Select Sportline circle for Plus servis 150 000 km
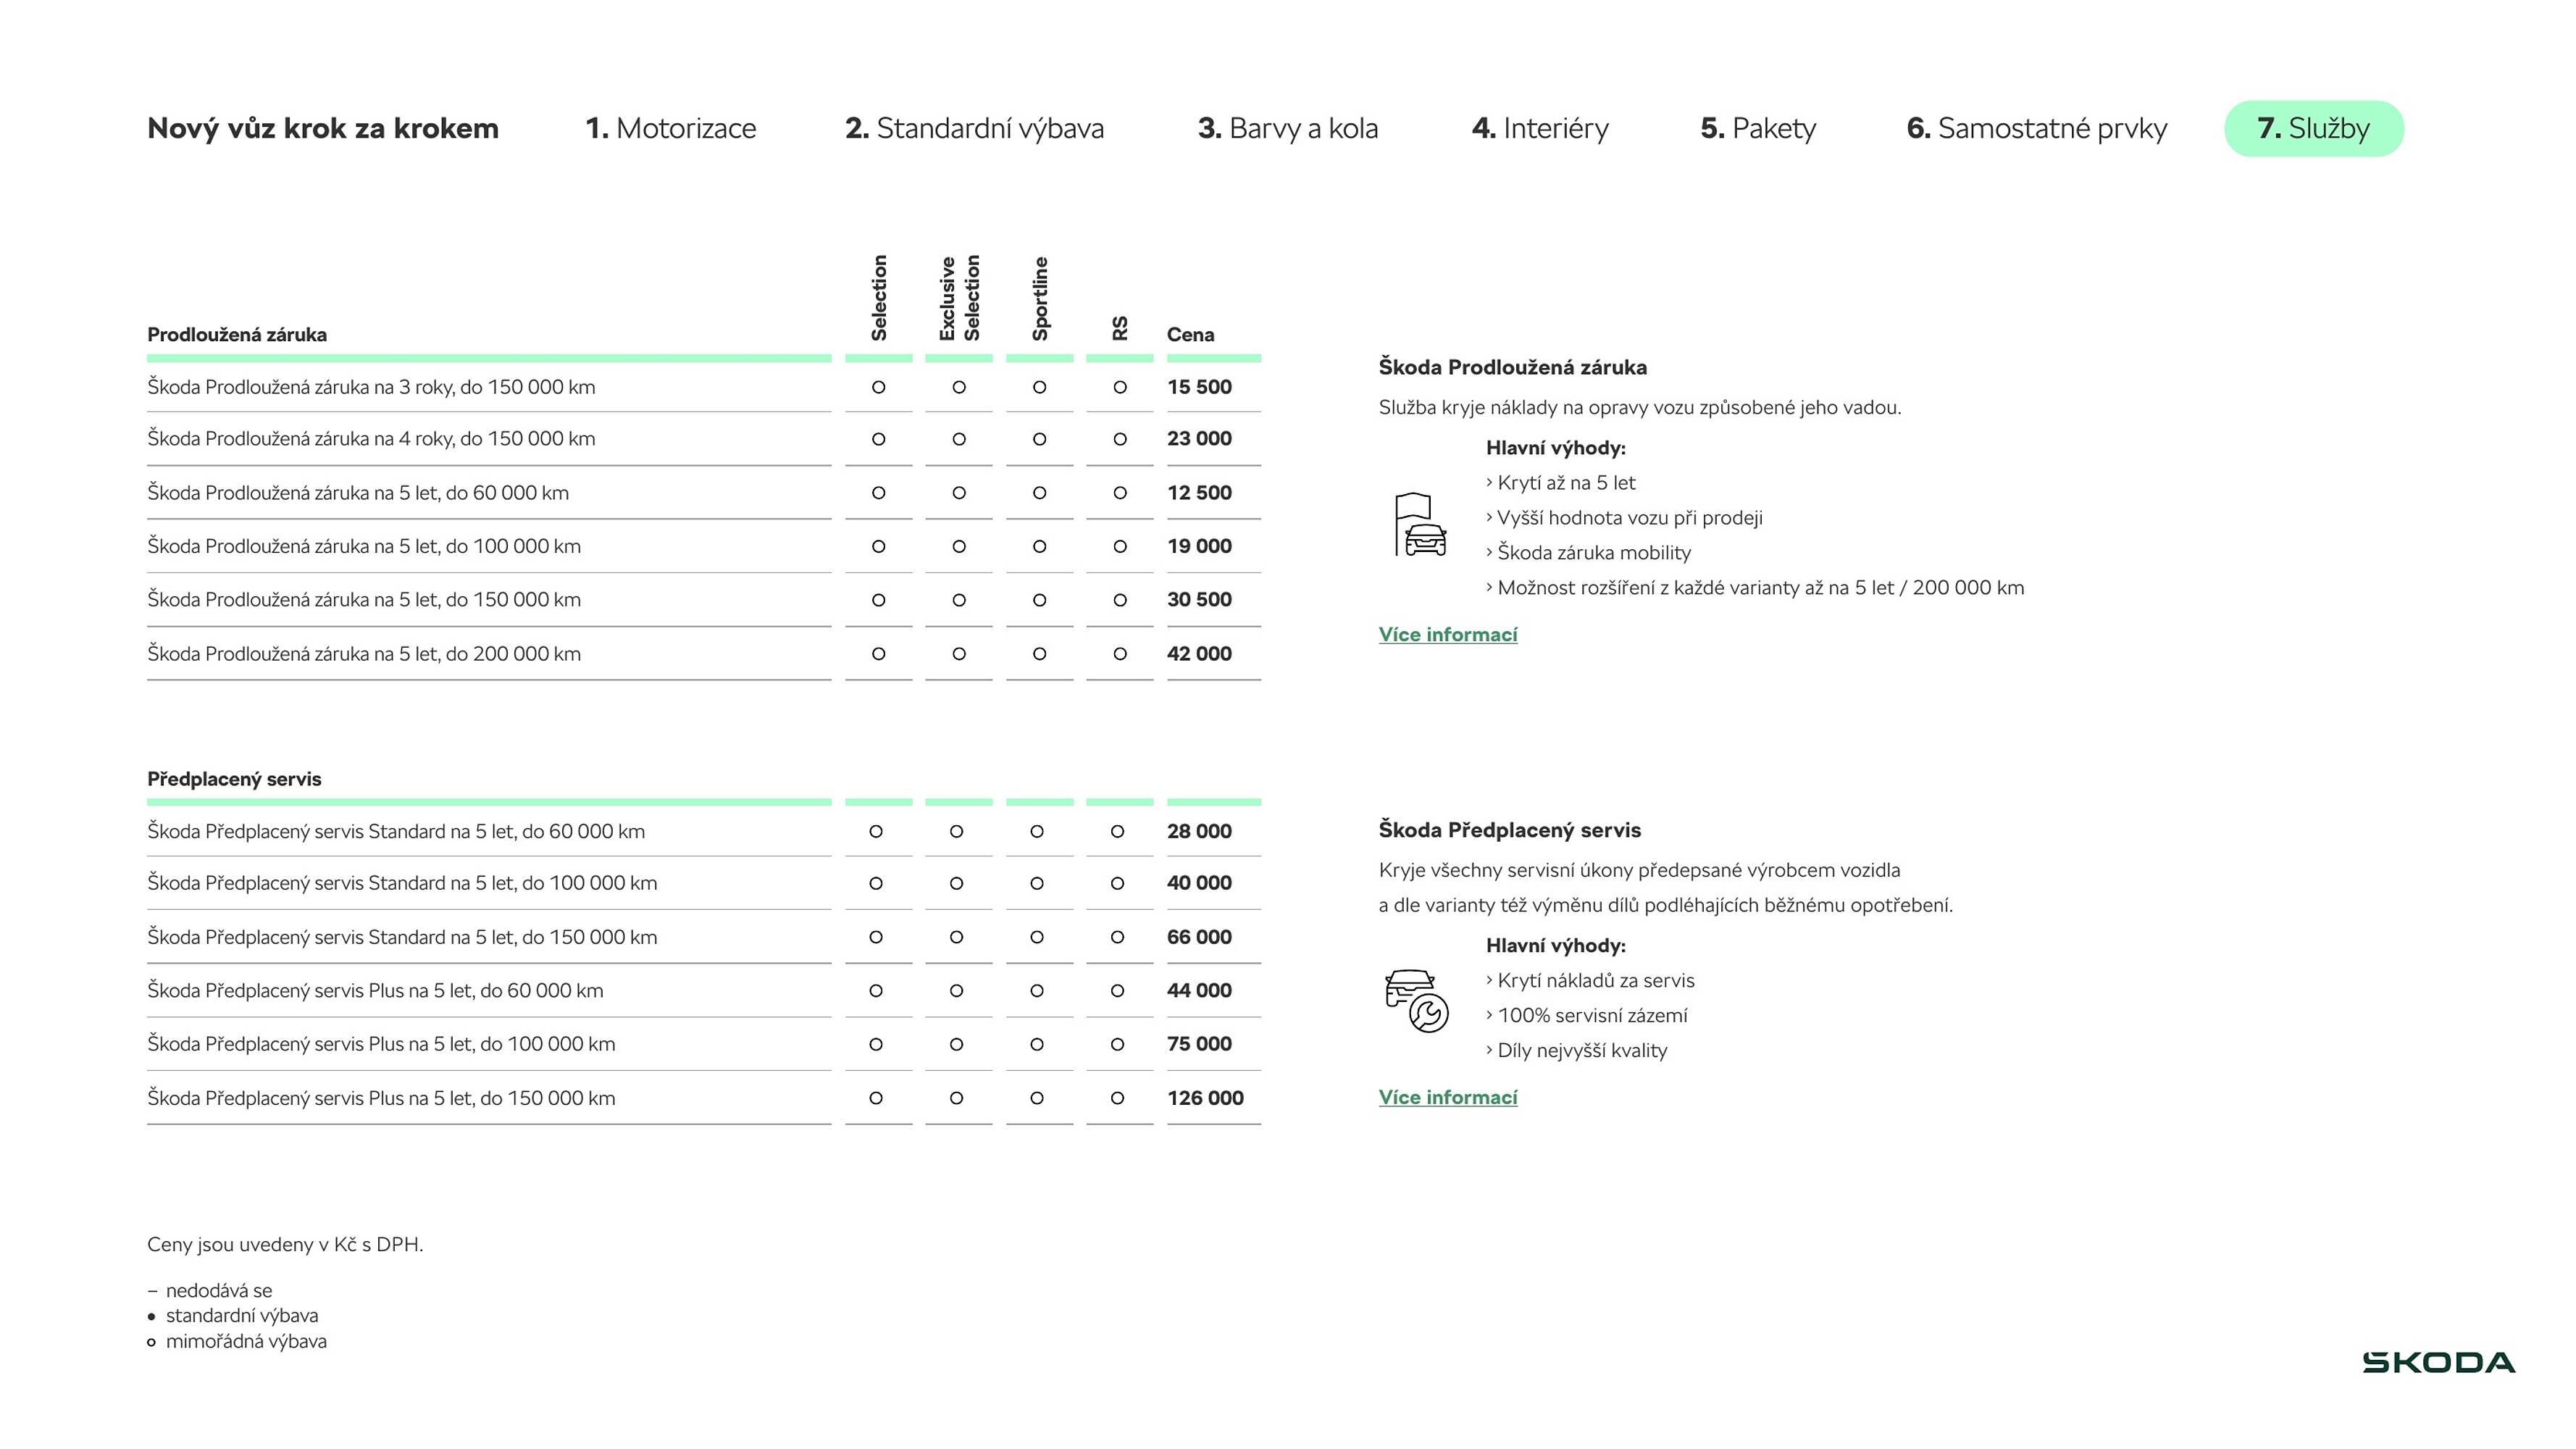2576x1449 pixels. [x=1036, y=1098]
